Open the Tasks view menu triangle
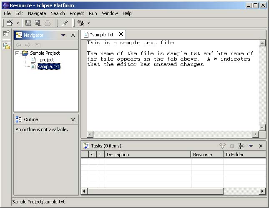This screenshot has width=269, height=208. (x=251, y=146)
